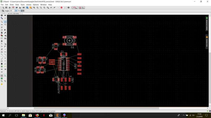Click the ATTINY44-SSU chip footprint
The image size is (211, 118).
pyautogui.click(x=64, y=64)
